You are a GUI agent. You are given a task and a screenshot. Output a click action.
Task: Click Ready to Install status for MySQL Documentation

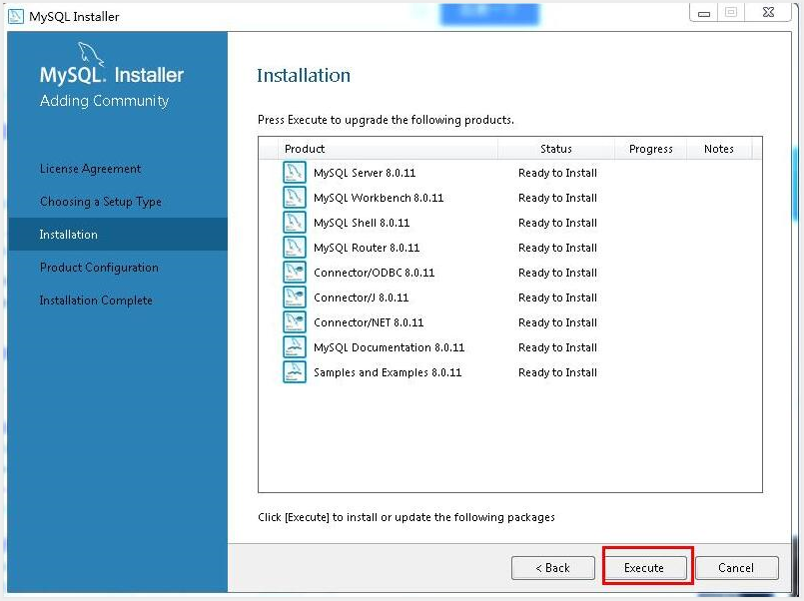(558, 347)
